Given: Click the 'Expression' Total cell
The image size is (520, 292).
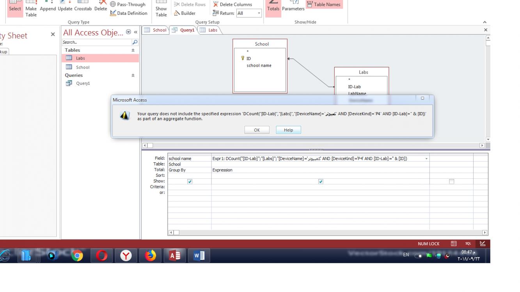Looking at the screenshot, I should 320,170.
